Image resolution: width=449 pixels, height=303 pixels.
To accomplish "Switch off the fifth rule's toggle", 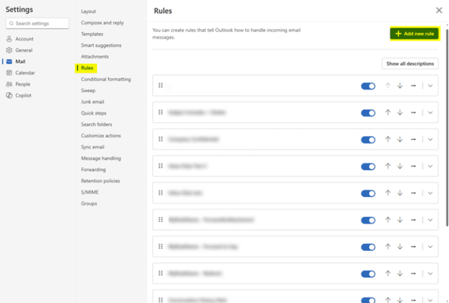I will pyautogui.click(x=368, y=193).
